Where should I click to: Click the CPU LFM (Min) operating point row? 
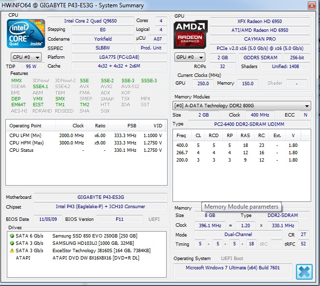86,136
